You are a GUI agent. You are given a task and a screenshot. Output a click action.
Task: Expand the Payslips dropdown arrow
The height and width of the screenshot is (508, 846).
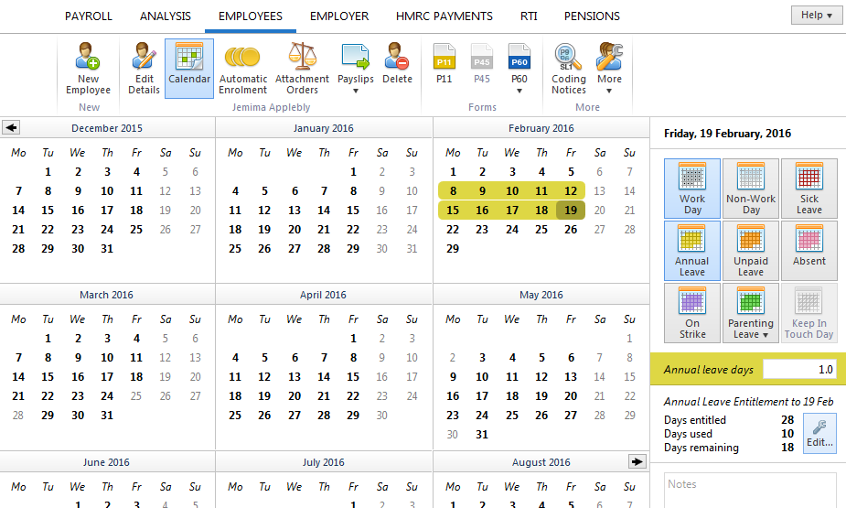(x=356, y=92)
